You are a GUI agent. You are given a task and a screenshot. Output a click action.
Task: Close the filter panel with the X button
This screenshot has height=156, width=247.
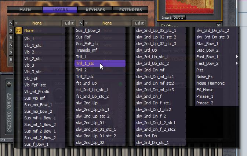click(218, 25)
